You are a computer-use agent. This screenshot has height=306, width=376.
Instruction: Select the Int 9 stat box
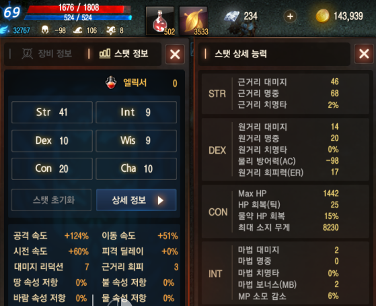pyautogui.click(x=136, y=113)
